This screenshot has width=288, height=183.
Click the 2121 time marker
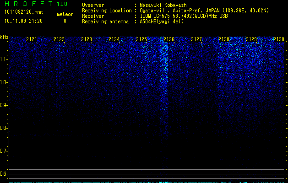[x=32, y=39]
